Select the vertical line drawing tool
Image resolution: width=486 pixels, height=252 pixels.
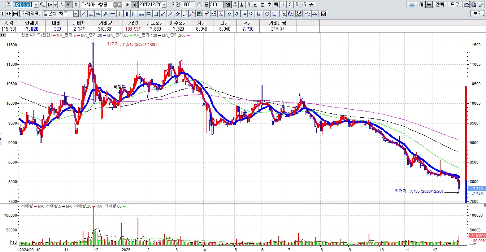pyautogui.click(x=120, y=14)
